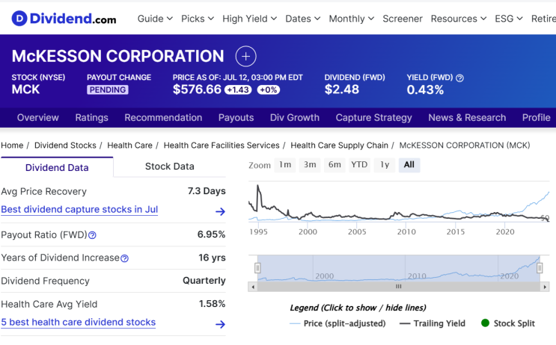Click the chart navigator scroll left arrow

tap(253, 286)
